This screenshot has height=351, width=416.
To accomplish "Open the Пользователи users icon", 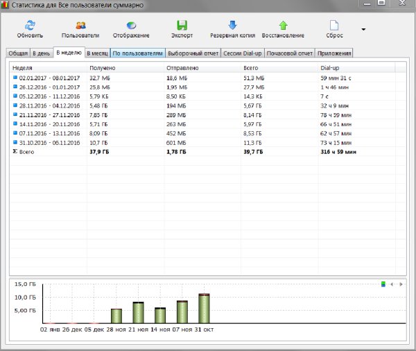I will pyautogui.click(x=80, y=25).
